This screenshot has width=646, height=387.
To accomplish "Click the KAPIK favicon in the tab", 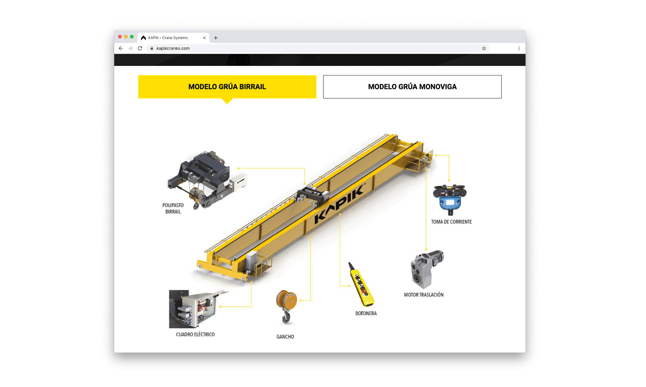I will pos(143,38).
